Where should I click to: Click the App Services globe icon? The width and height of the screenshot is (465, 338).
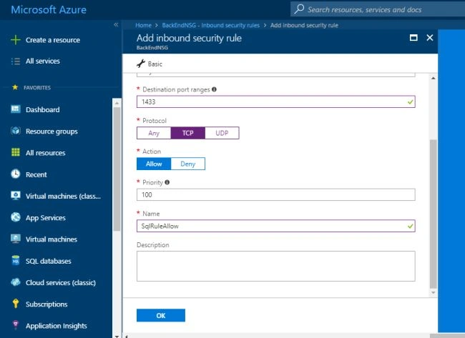click(x=16, y=217)
